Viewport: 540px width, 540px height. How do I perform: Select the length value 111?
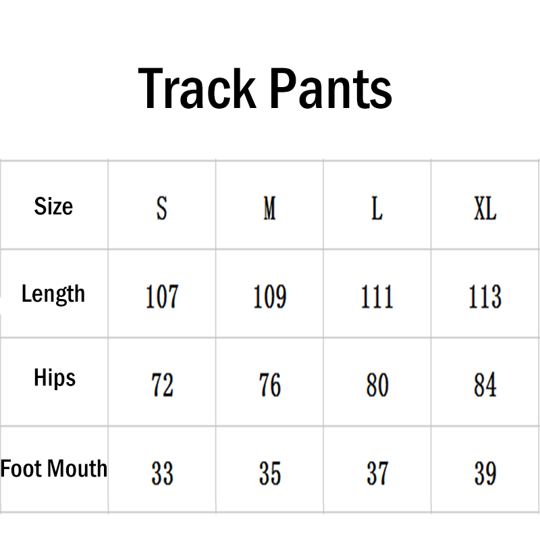[377, 297]
